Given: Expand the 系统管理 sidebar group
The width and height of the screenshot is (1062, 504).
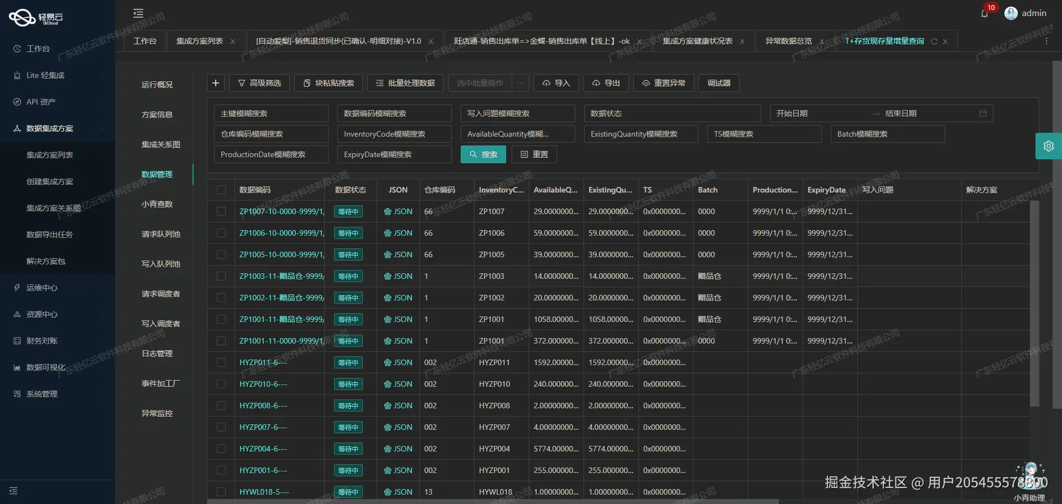Looking at the screenshot, I should tap(58, 394).
